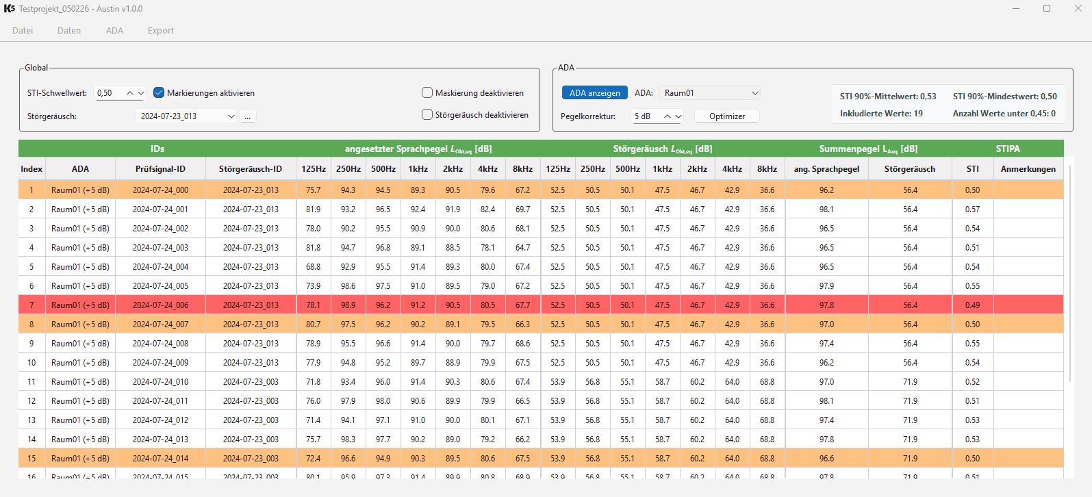Raise Pegelkorrektur using the up arrow

click(668, 116)
